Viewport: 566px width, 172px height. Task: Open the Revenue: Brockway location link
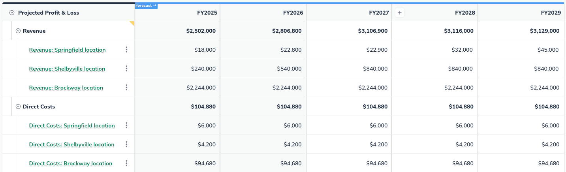[x=66, y=88]
